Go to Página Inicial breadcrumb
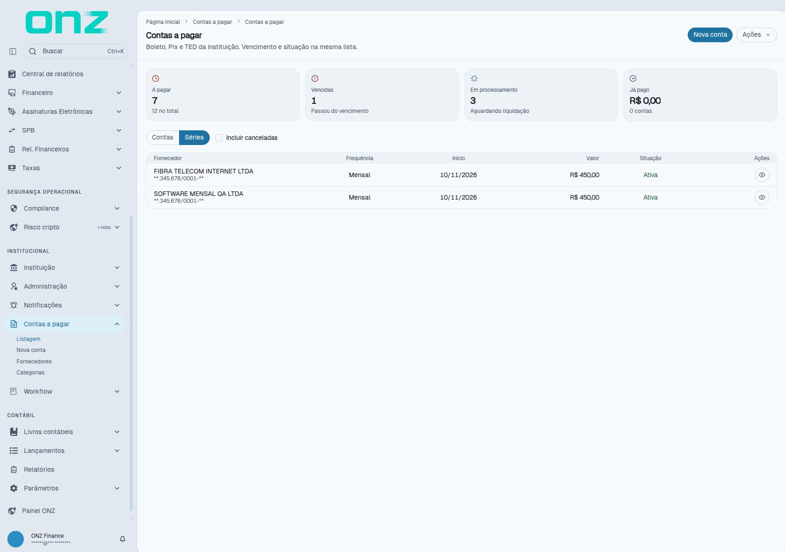785x552 pixels. [x=163, y=22]
